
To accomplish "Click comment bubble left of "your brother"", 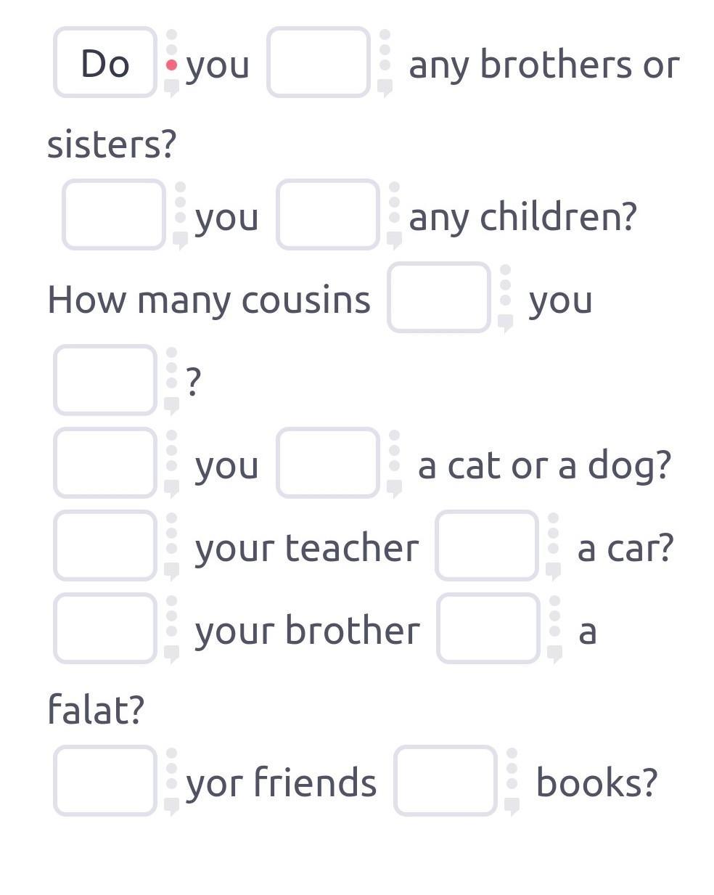I will click(x=172, y=654).
